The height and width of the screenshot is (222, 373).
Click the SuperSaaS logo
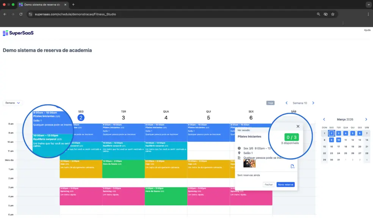[x=18, y=33]
